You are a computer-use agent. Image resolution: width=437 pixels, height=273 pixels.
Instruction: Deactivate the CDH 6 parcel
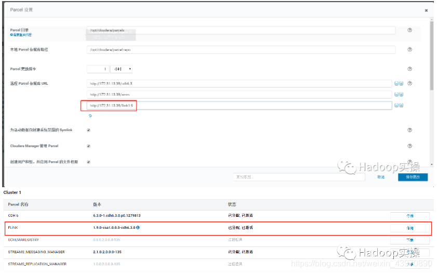pos(409,216)
